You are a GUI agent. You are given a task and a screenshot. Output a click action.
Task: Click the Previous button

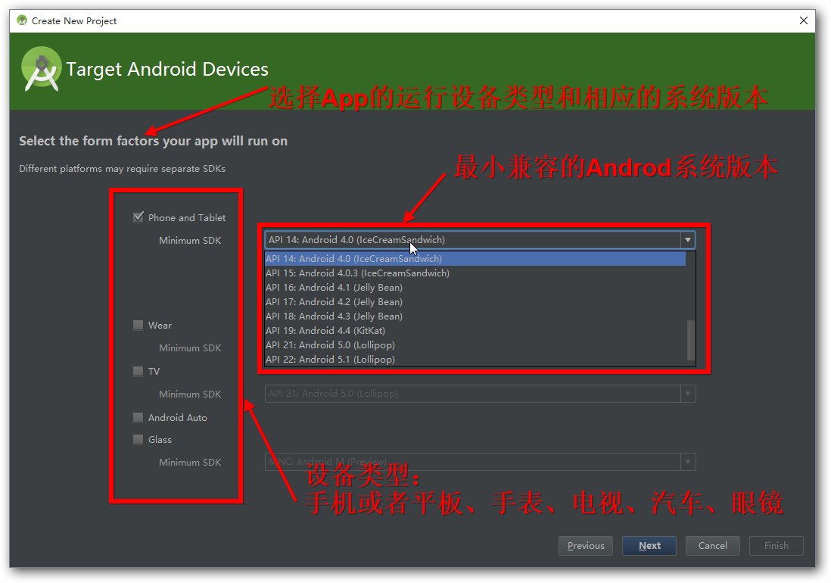coord(586,545)
